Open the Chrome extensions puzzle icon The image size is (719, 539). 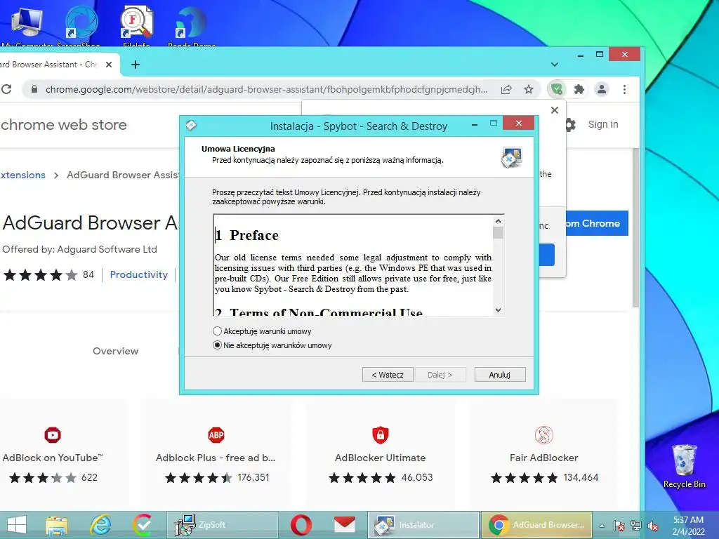pos(579,89)
